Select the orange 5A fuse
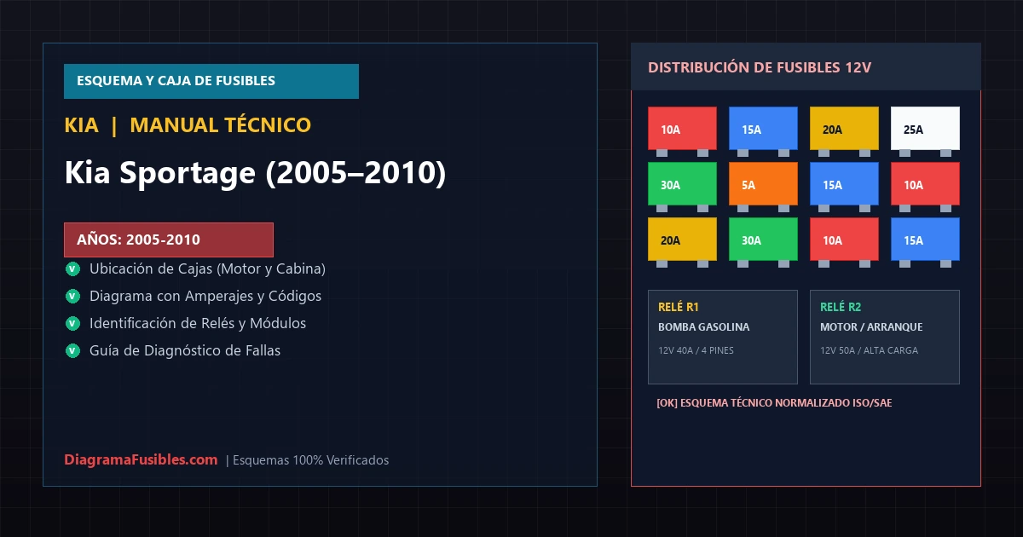The width and height of the screenshot is (1023, 537). click(763, 184)
